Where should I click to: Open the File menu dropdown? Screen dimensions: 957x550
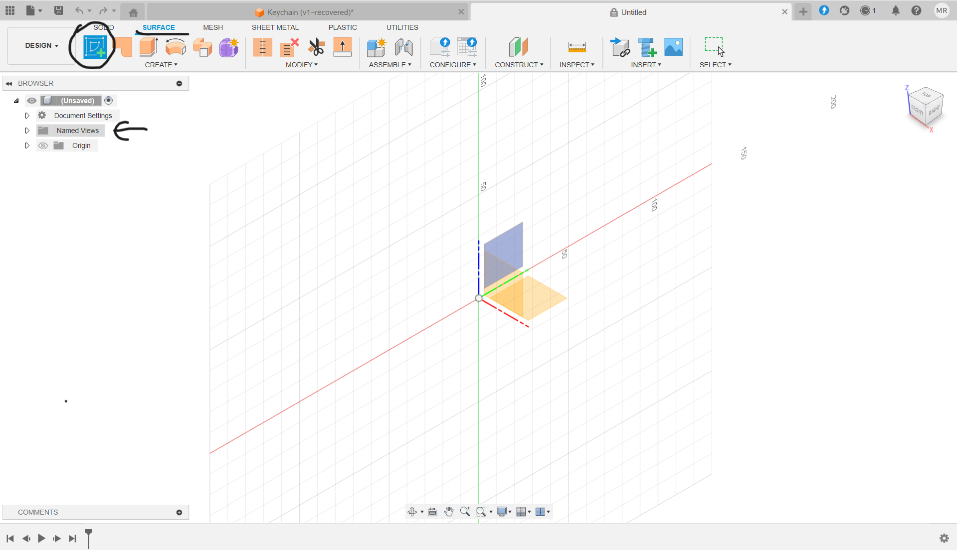(x=33, y=10)
